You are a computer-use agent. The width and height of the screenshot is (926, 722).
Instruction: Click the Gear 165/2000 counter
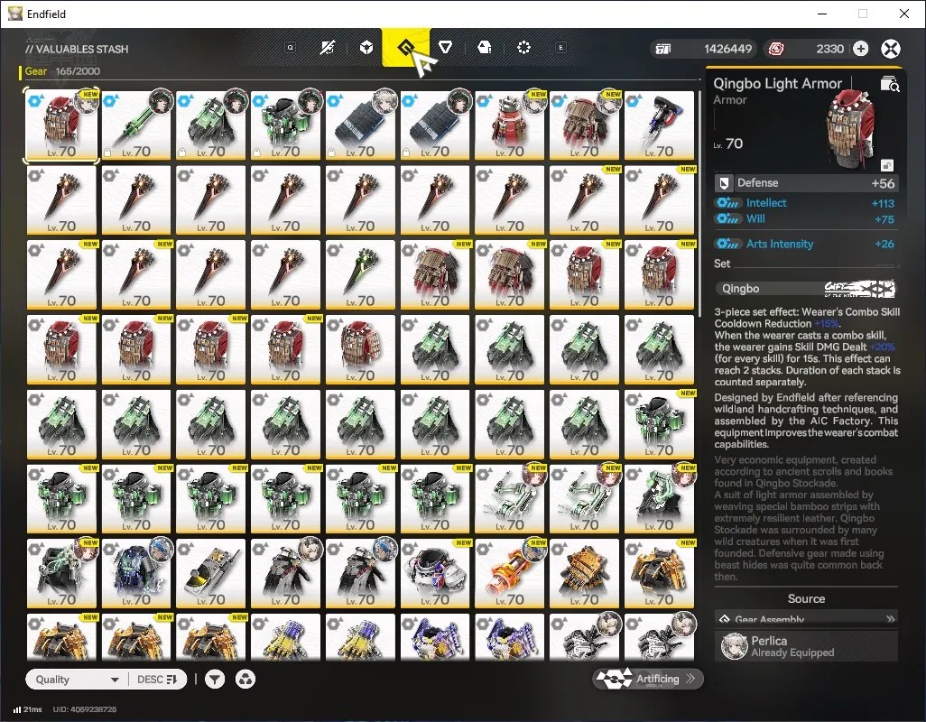(62, 71)
